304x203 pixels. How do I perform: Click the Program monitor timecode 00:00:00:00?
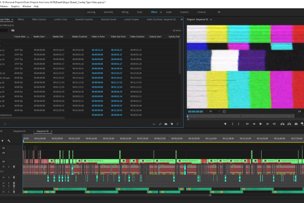click(195, 112)
